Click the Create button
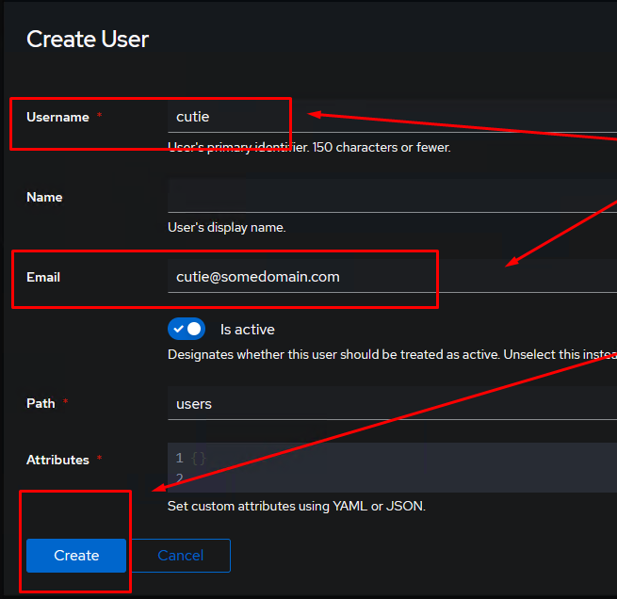Image resolution: width=617 pixels, height=599 pixels. (x=76, y=556)
